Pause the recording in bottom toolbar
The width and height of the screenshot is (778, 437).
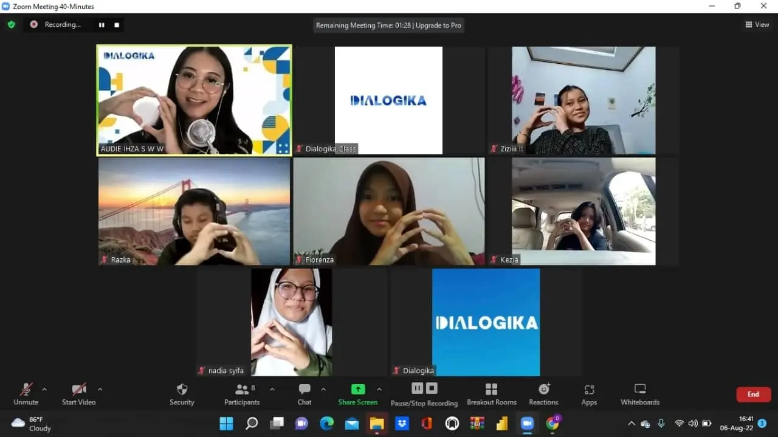[417, 388]
